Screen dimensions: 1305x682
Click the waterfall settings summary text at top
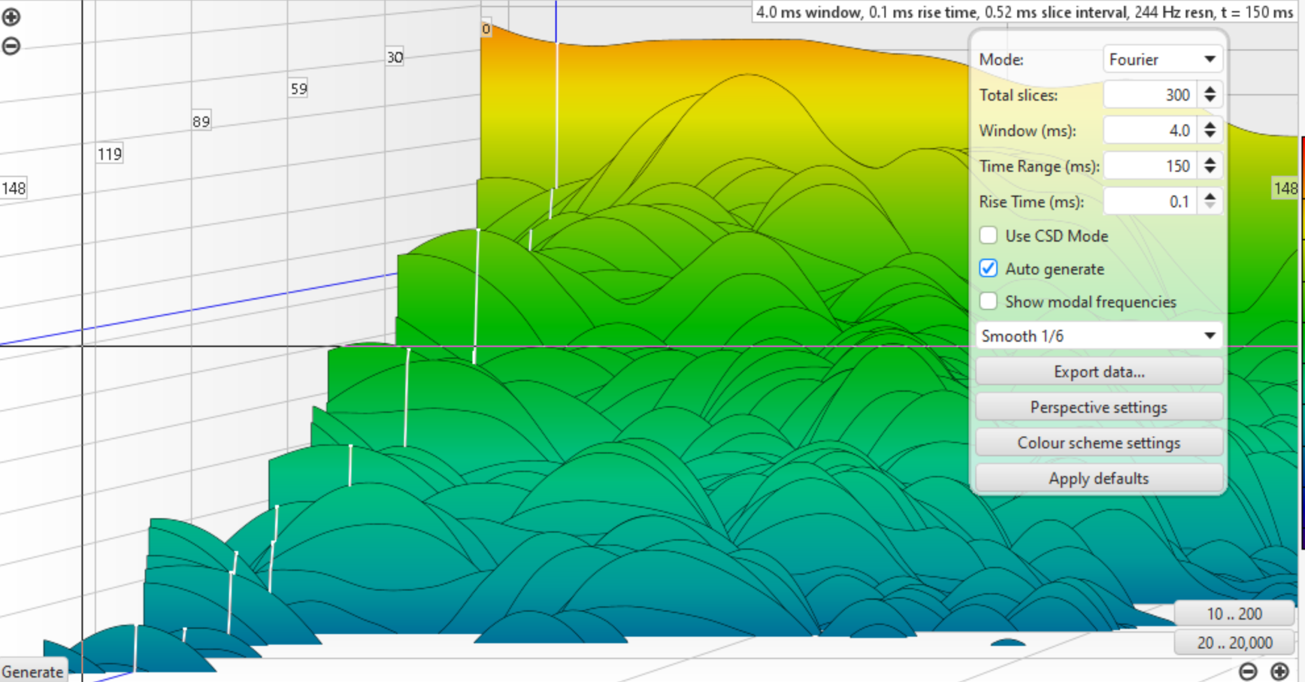(1025, 12)
